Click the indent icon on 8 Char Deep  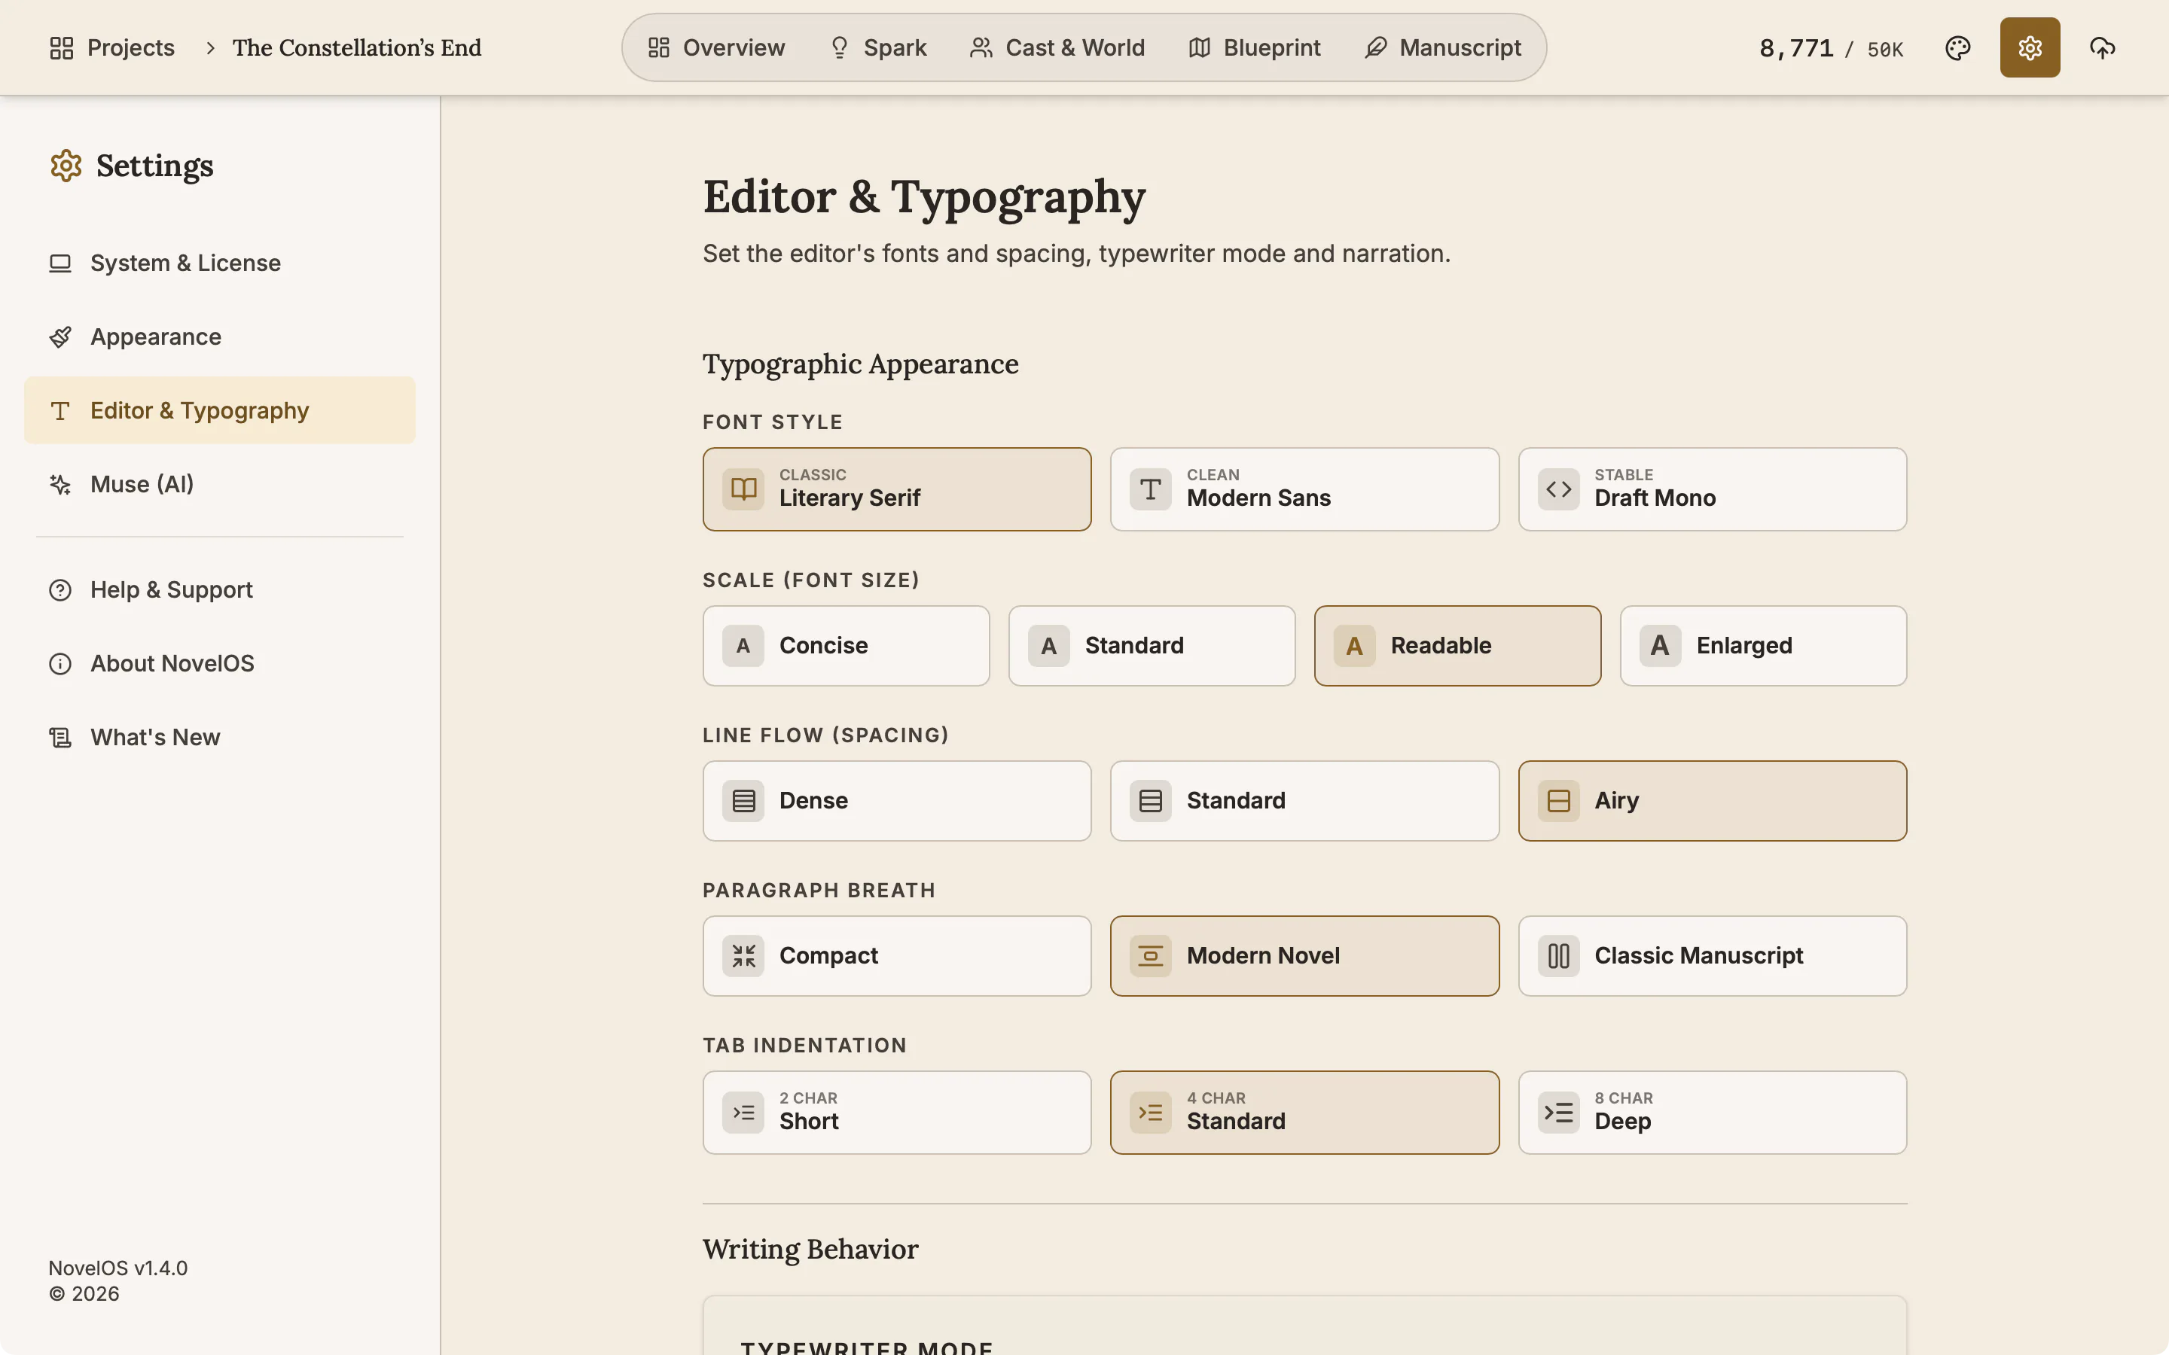pos(1557,1112)
